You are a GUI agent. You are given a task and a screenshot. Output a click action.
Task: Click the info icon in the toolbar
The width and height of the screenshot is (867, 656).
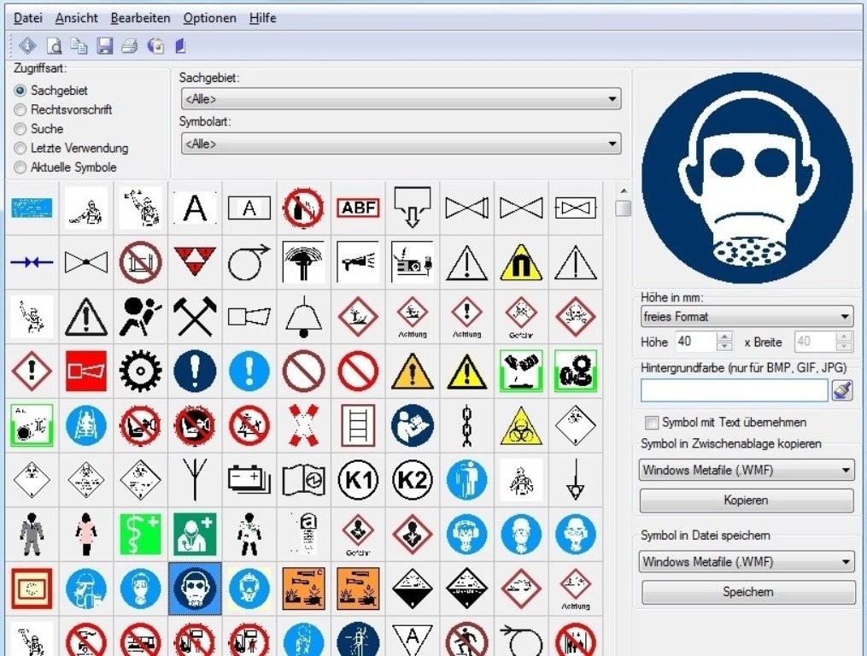click(26, 46)
